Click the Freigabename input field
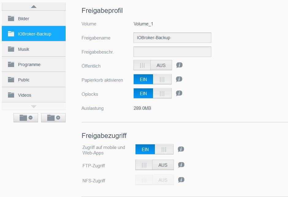This screenshot has height=197, width=288. tap(172, 38)
